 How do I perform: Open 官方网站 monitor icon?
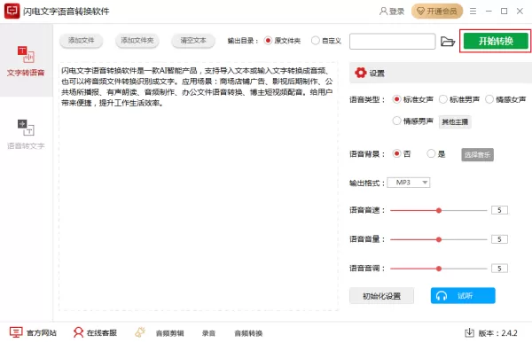[x=16, y=332]
